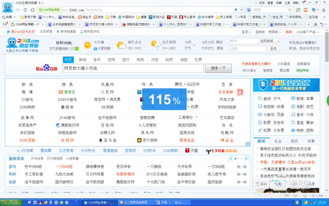Open the 苏宁易购 site link
Screen dimensions: 329x206
pos(147,140)
